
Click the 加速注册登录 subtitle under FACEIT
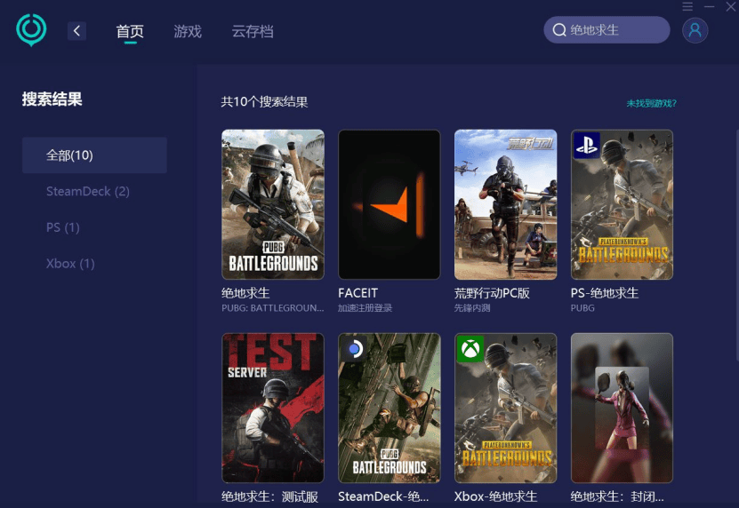point(365,308)
